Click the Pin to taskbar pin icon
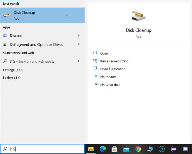Screen dimensions: 192x154 click(95, 84)
